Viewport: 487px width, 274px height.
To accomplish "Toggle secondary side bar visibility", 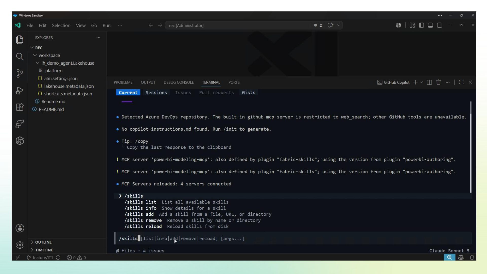I will tap(440, 25).
